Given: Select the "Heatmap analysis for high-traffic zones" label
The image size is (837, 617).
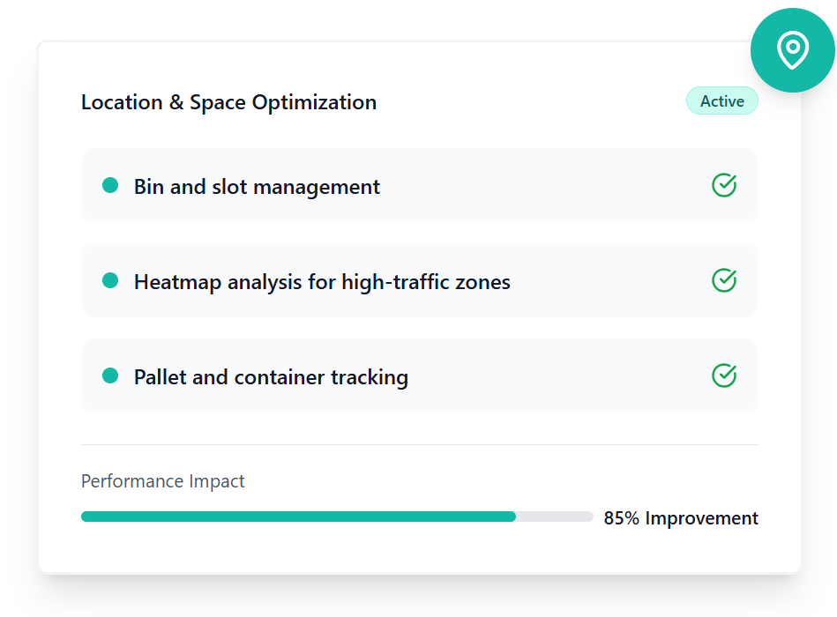Looking at the screenshot, I should (x=322, y=282).
